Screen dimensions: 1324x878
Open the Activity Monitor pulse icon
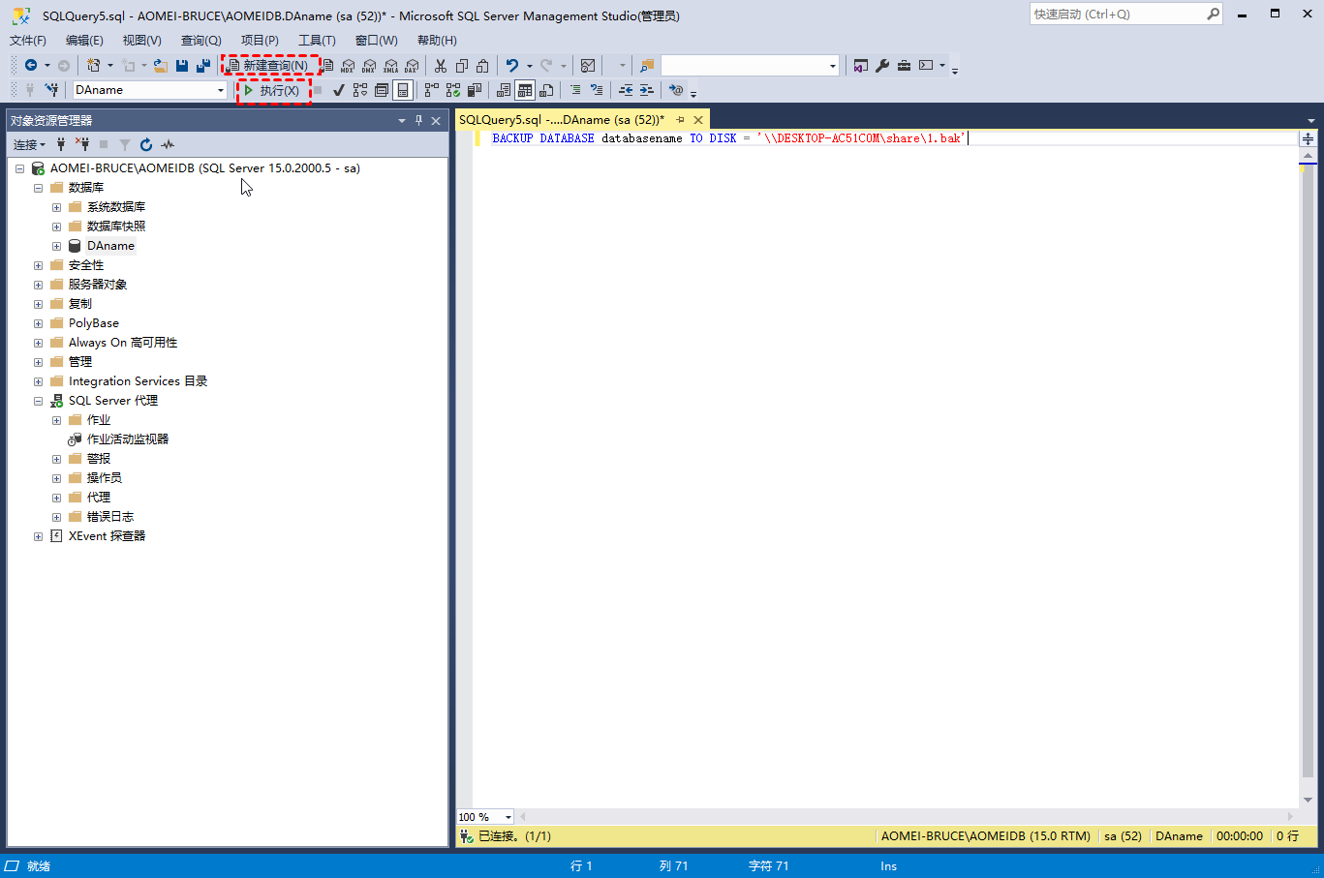click(168, 144)
